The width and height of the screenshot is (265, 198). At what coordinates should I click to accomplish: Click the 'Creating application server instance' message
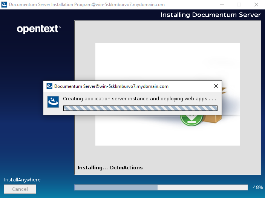140,99
